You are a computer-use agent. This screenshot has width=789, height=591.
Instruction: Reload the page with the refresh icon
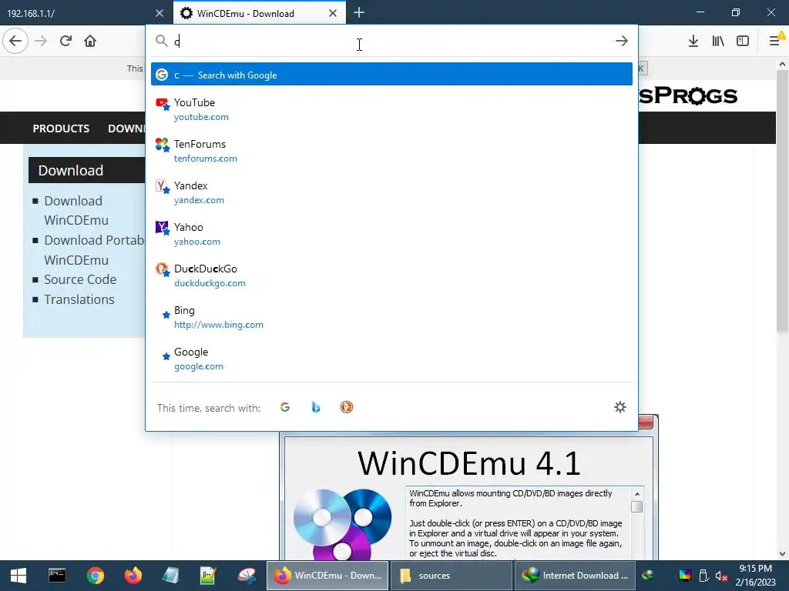point(65,41)
